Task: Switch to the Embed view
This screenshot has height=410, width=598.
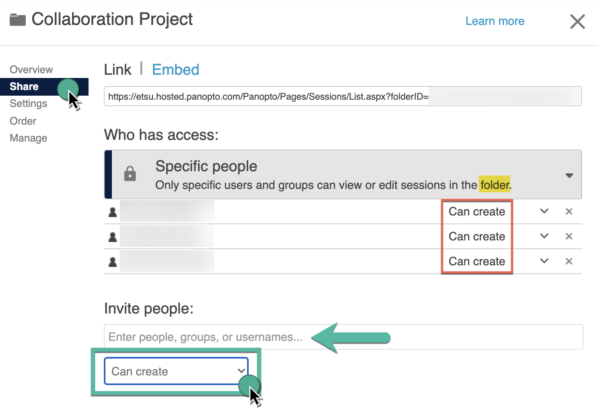Action: 175,70
